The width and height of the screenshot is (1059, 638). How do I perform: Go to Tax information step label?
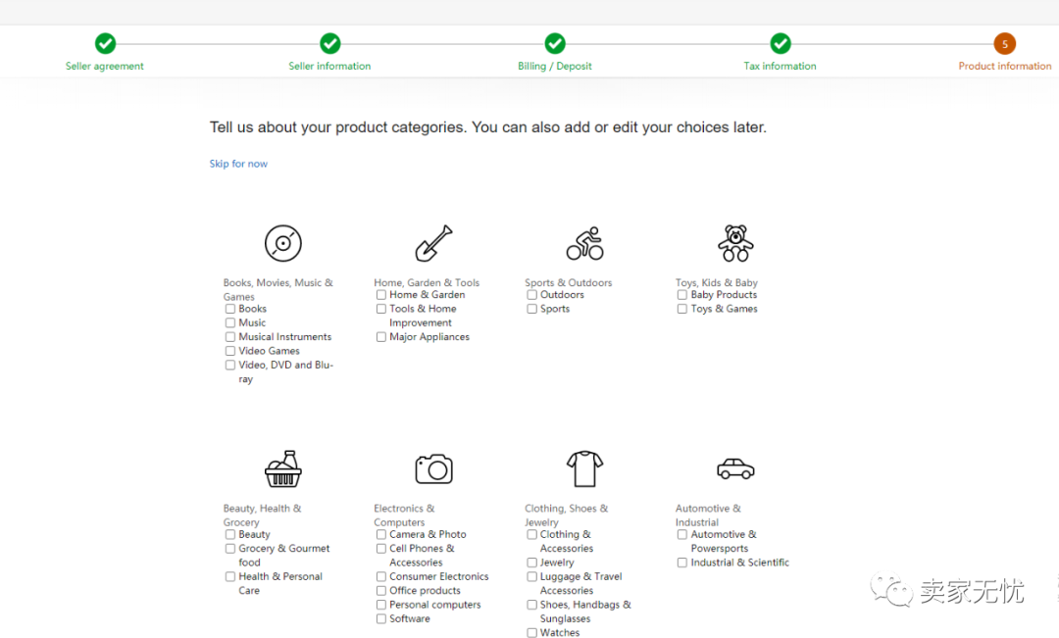tap(781, 67)
